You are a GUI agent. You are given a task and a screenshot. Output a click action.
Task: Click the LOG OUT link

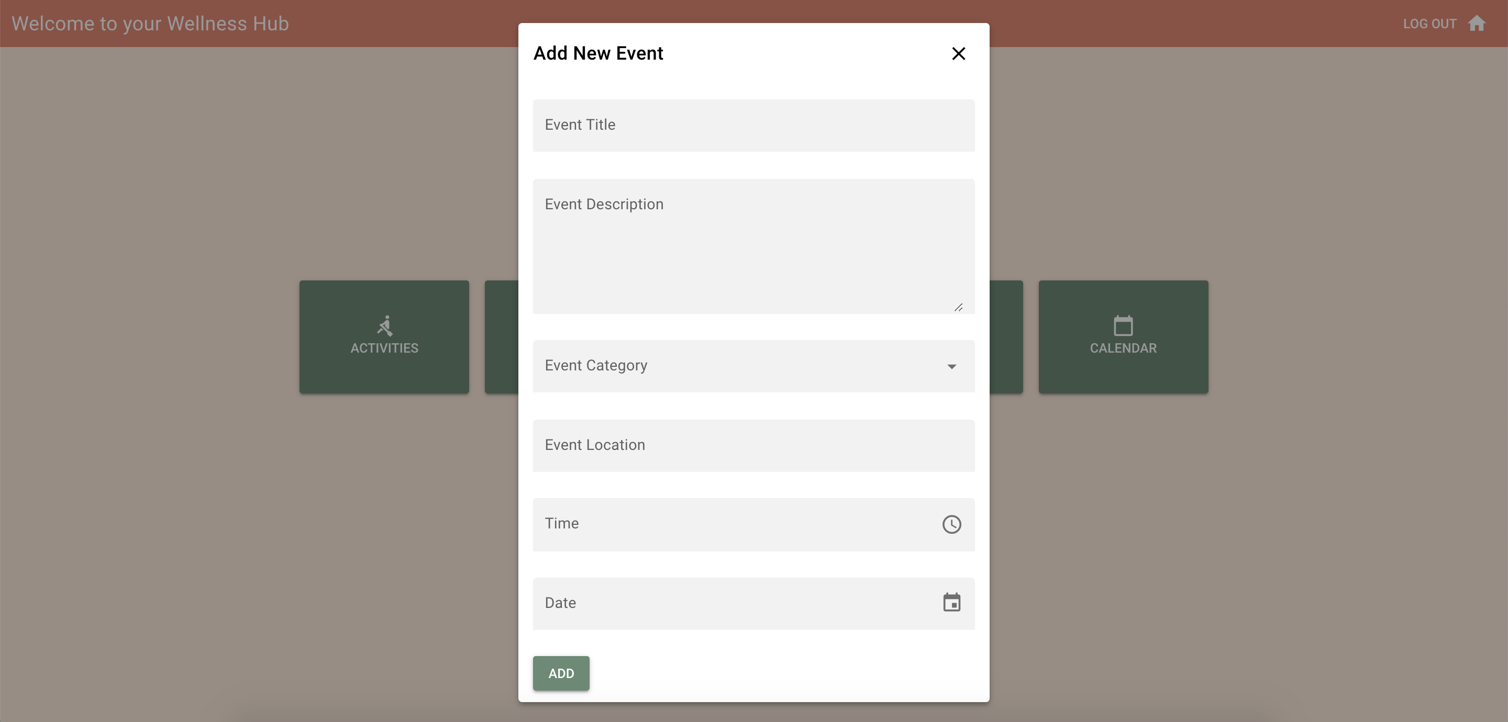pyautogui.click(x=1429, y=24)
